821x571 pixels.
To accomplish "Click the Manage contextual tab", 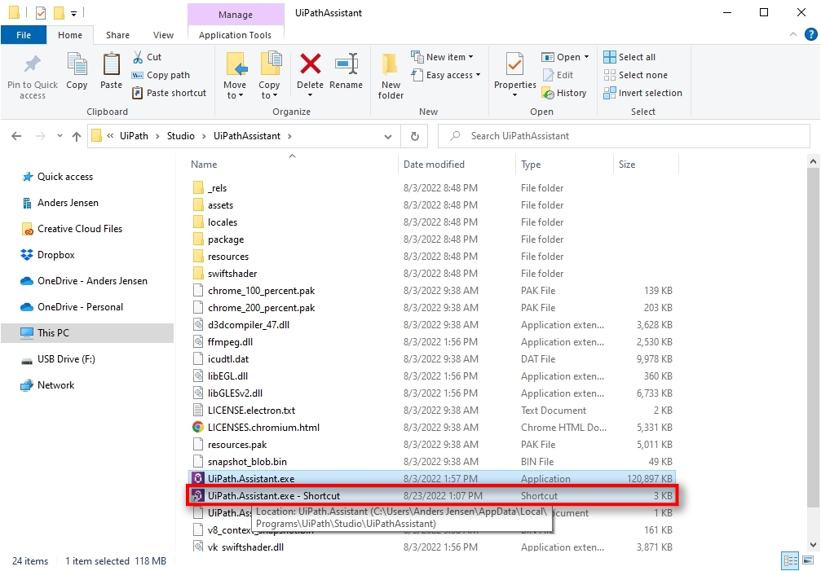I will coord(236,15).
